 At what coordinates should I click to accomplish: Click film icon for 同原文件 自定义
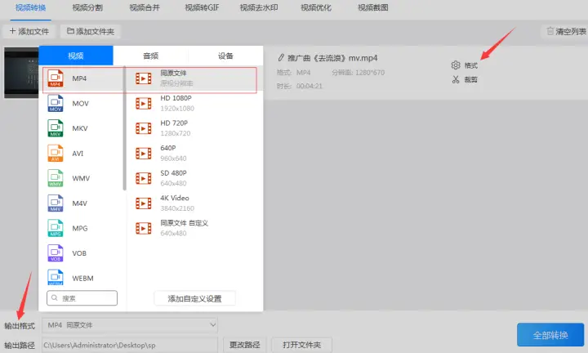[x=144, y=228]
